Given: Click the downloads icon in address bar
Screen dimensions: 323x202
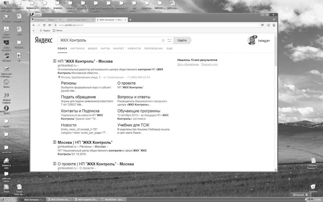Looking at the screenshot, I should pyautogui.click(x=268, y=25).
